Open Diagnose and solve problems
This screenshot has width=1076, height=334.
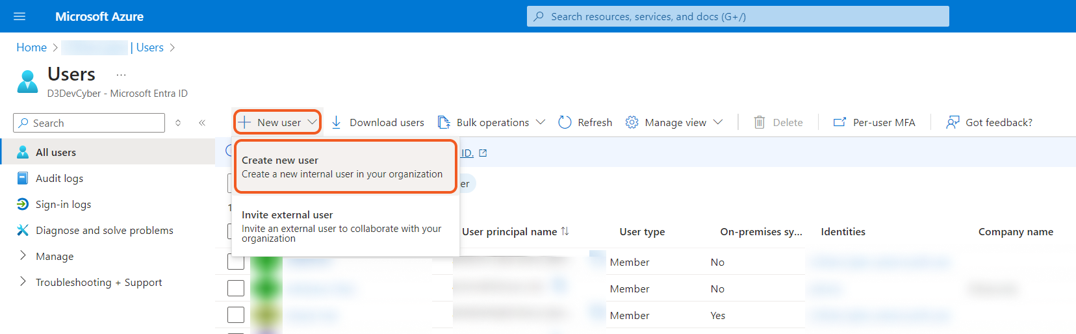click(x=104, y=230)
